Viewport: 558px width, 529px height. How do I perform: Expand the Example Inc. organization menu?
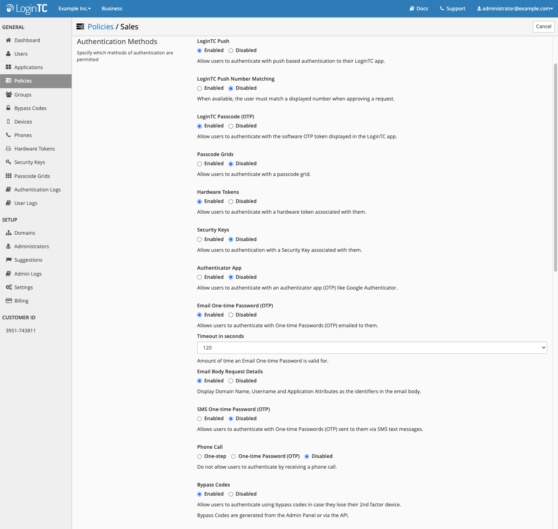(x=74, y=8)
